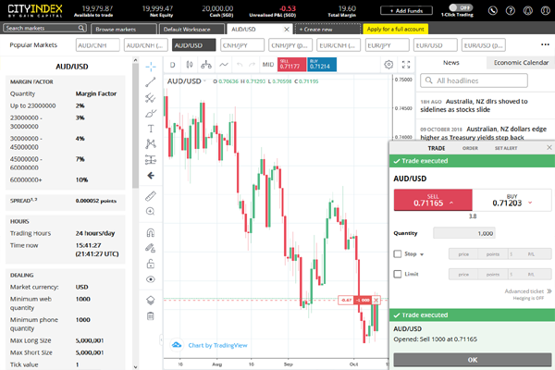Open the help question mark icon
This screenshot has width=555, height=370.
[x=510, y=10]
